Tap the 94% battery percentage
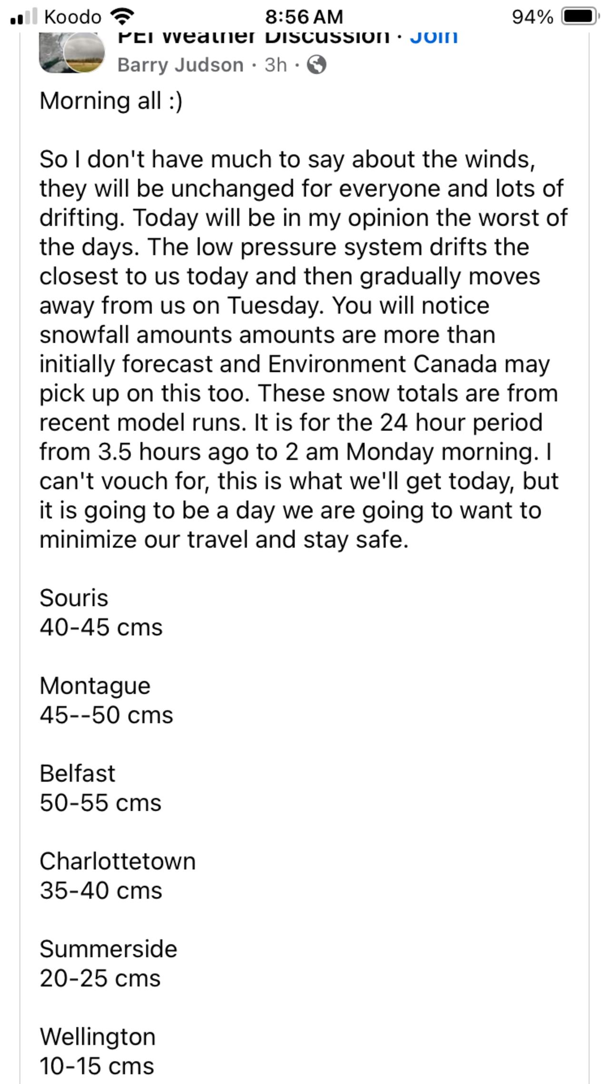609x1084 pixels. (532, 17)
